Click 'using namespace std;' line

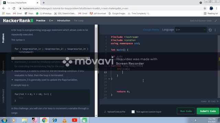[125, 43]
